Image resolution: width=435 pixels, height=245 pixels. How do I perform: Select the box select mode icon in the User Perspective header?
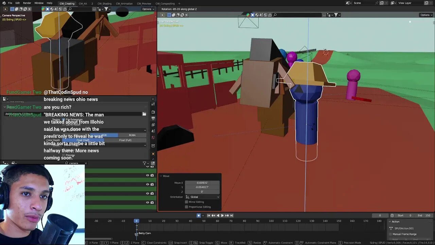[x=169, y=15]
